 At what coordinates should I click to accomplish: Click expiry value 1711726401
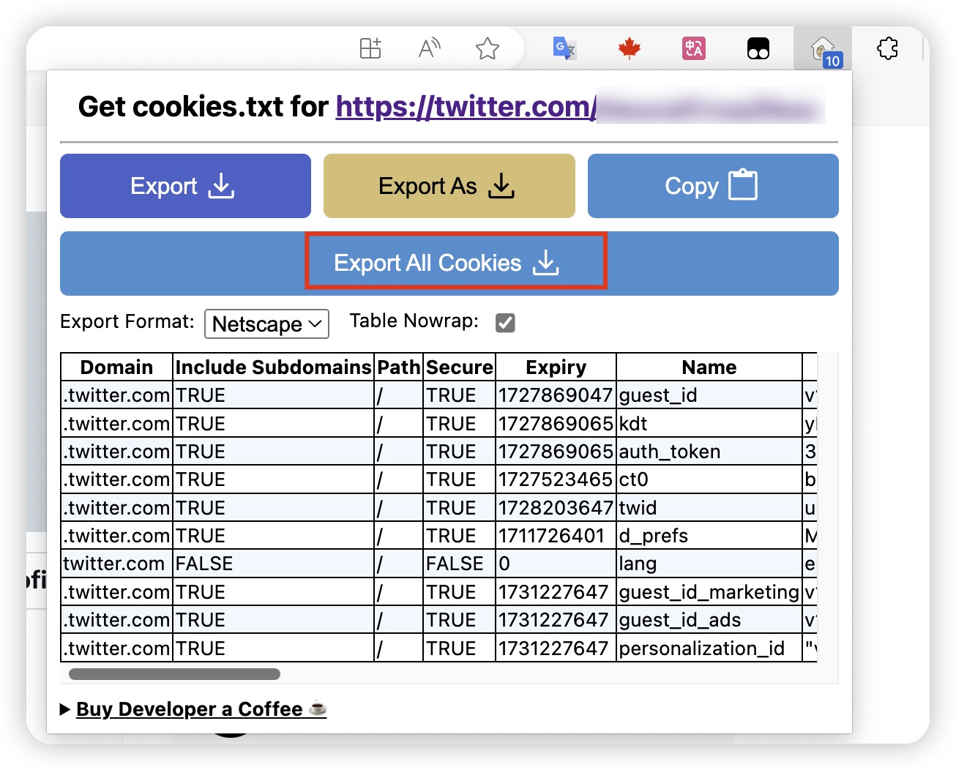556,536
